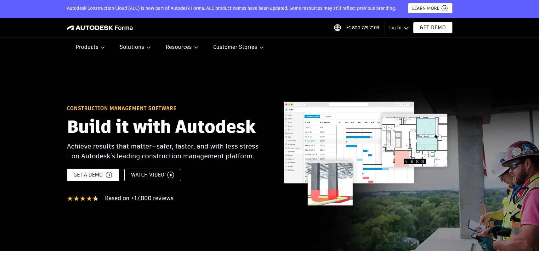The height and width of the screenshot is (258, 539).
Task: Open the globe language selector
Action: pos(338,28)
